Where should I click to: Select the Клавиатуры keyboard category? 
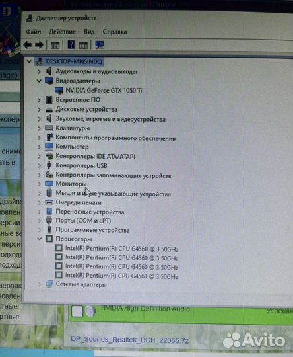pos(73,128)
